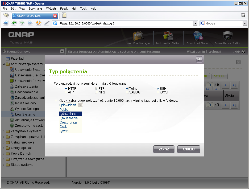Expand Usługi sieciowe folder

[x=3, y=142]
